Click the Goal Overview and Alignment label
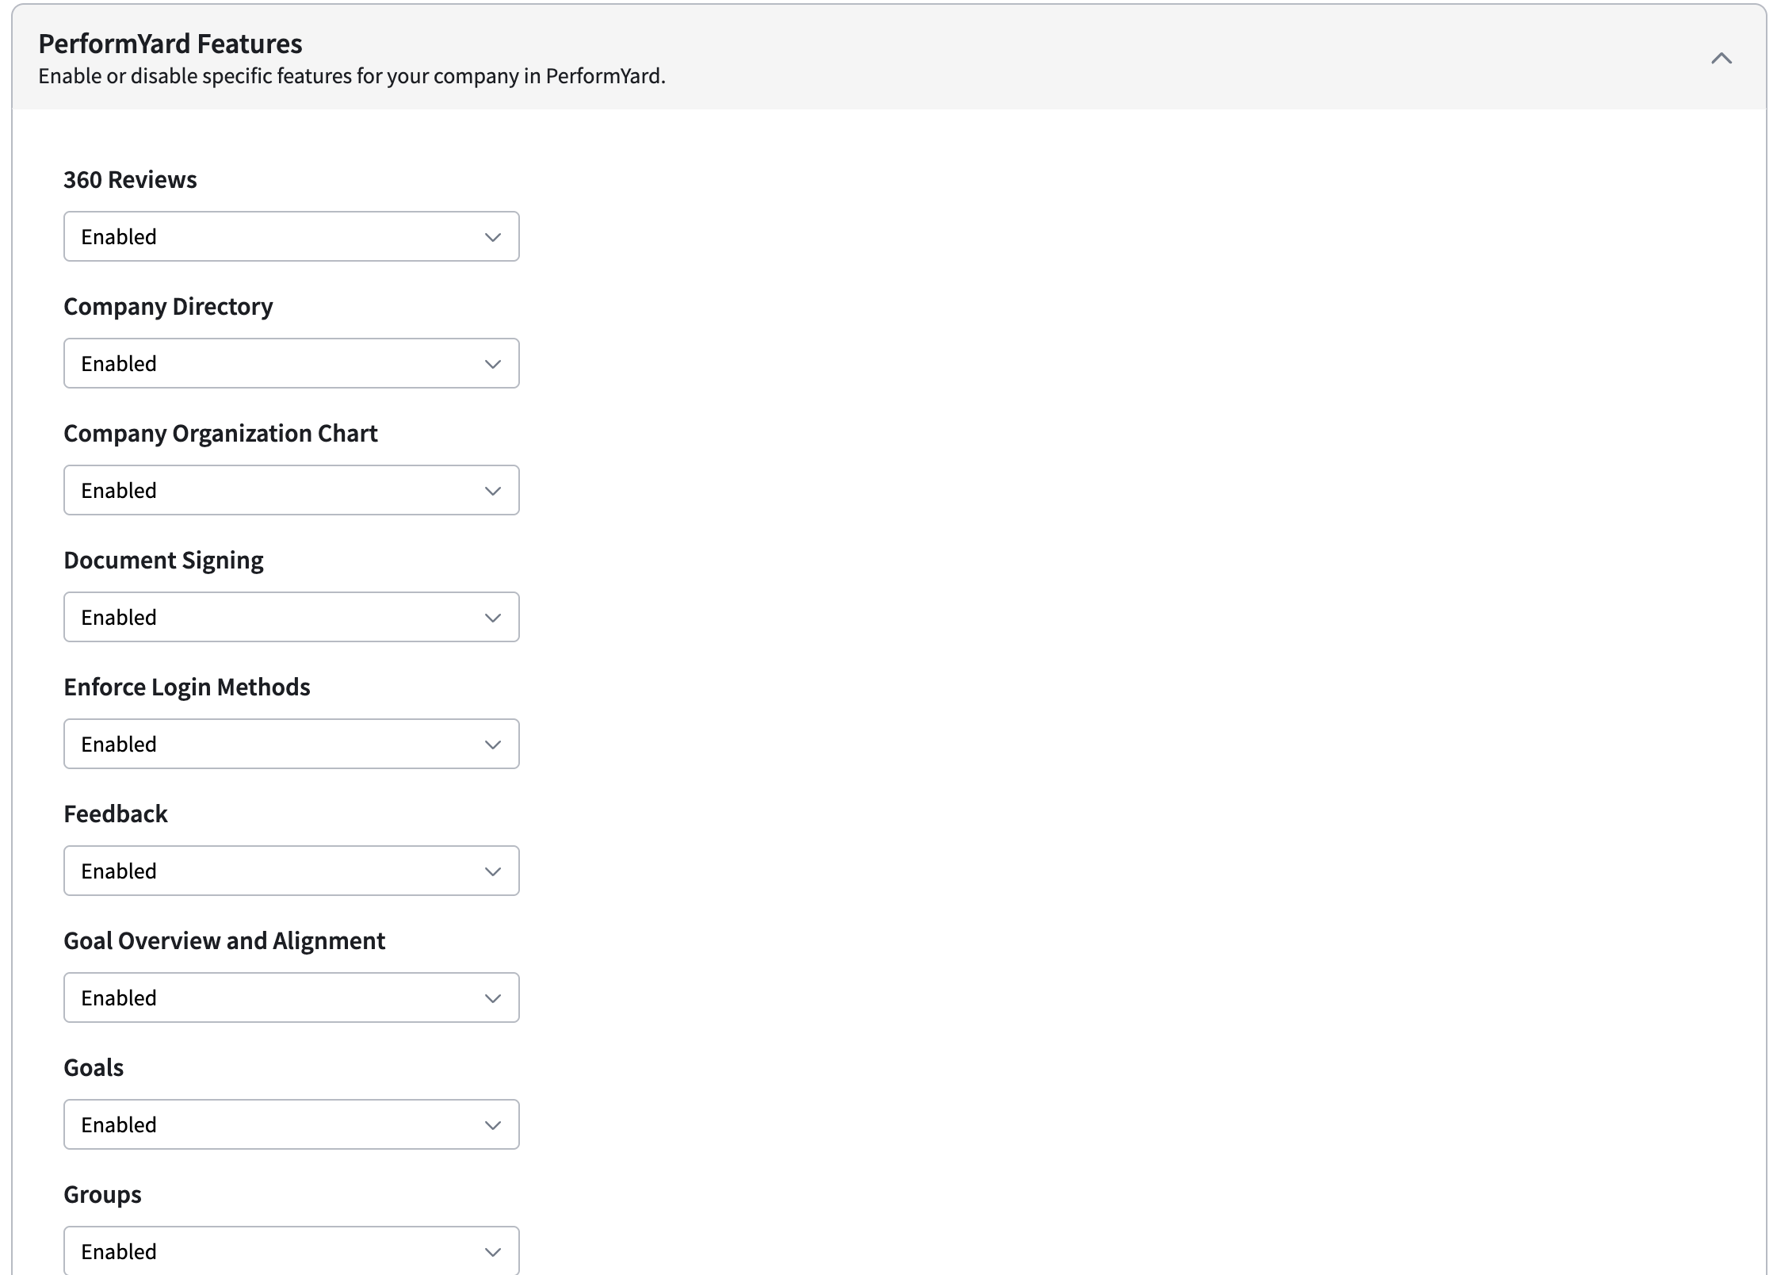The image size is (1777, 1275). click(x=224, y=941)
